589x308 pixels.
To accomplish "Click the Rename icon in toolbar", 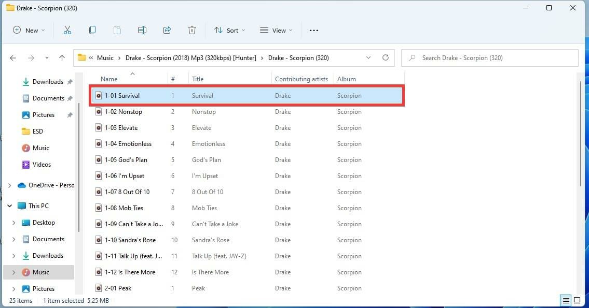I will pos(142,31).
